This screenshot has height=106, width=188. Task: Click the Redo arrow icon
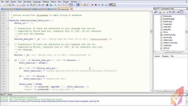tap(43, 5)
